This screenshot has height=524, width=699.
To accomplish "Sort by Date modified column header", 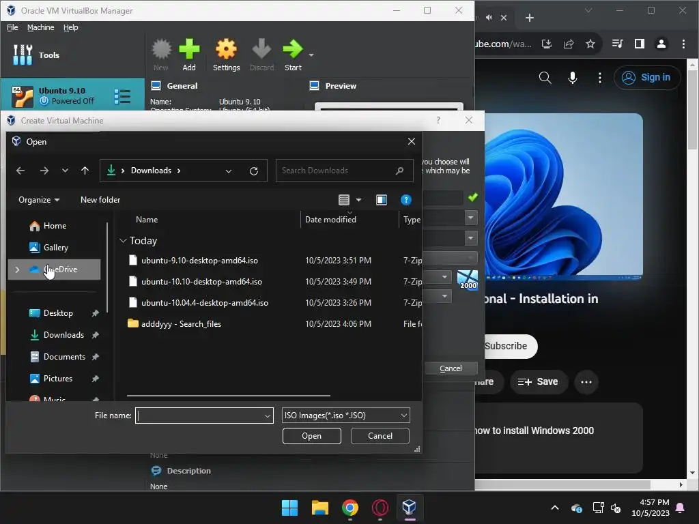I will coord(330,220).
